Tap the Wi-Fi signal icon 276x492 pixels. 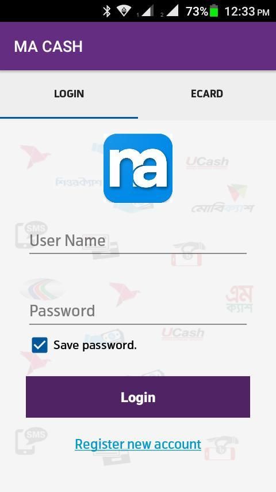pos(124,11)
